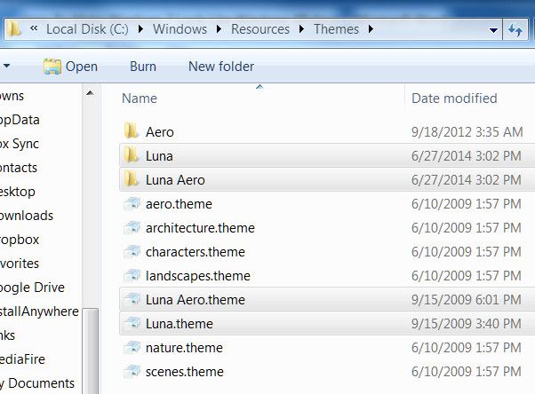
Task: Select Google Drive in the navigation pane
Action: click(32, 288)
